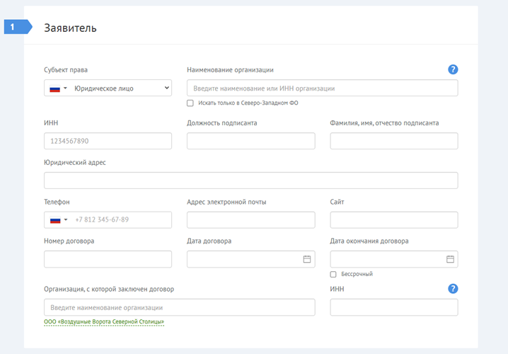Click the Russian flag in Субъект права
The width and height of the screenshot is (508, 354).
click(54, 88)
